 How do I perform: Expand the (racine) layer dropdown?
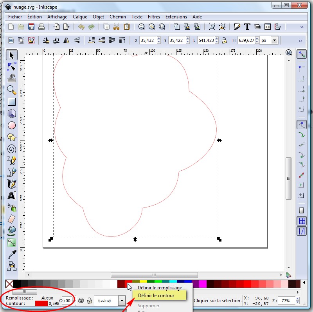[122, 301]
